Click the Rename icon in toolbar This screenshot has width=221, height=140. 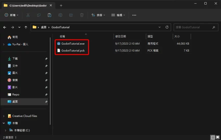pyautogui.click(x=60, y=15)
